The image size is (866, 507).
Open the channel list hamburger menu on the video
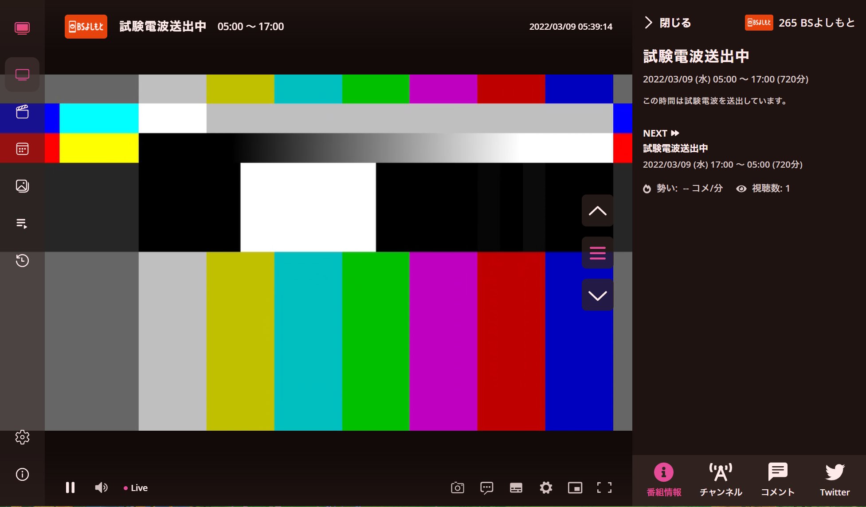click(597, 252)
